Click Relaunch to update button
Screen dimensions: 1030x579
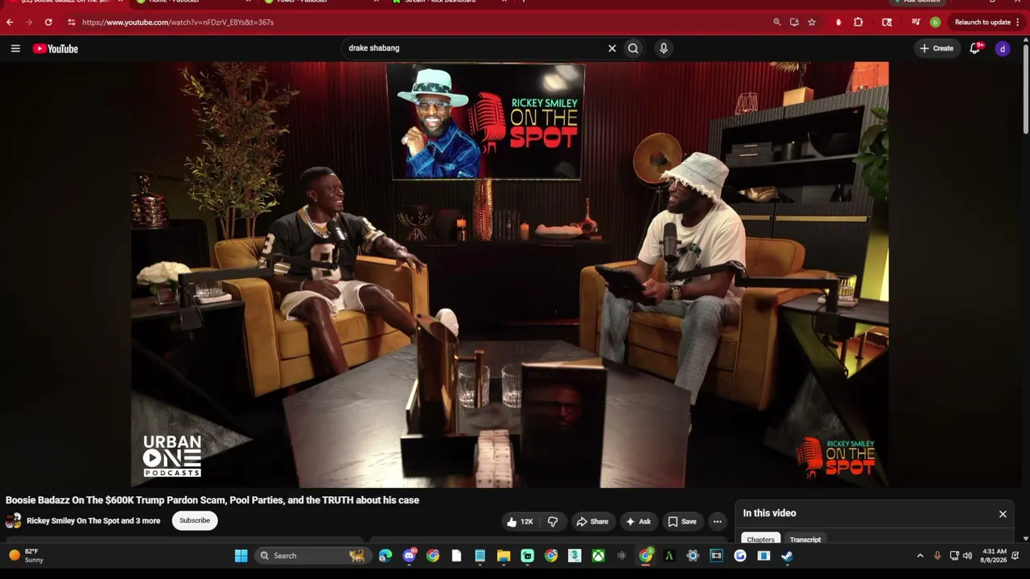(x=983, y=23)
